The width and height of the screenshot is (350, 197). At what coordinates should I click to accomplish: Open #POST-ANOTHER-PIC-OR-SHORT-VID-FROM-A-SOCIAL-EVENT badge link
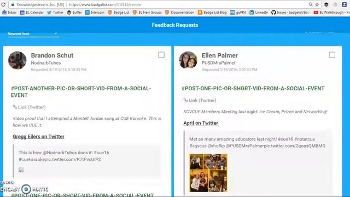[81, 92]
